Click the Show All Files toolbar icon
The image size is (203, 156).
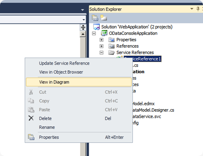click(x=103, y=18)
